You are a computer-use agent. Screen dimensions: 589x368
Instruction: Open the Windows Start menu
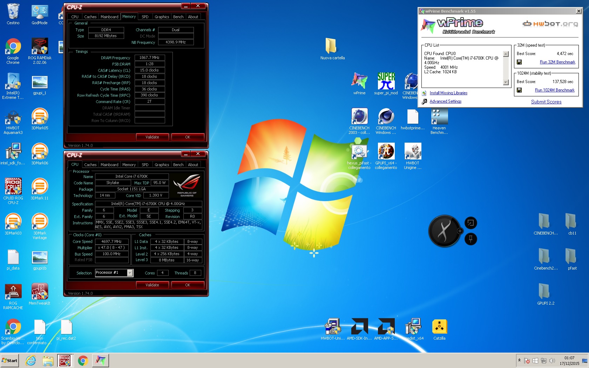(9, 361)
